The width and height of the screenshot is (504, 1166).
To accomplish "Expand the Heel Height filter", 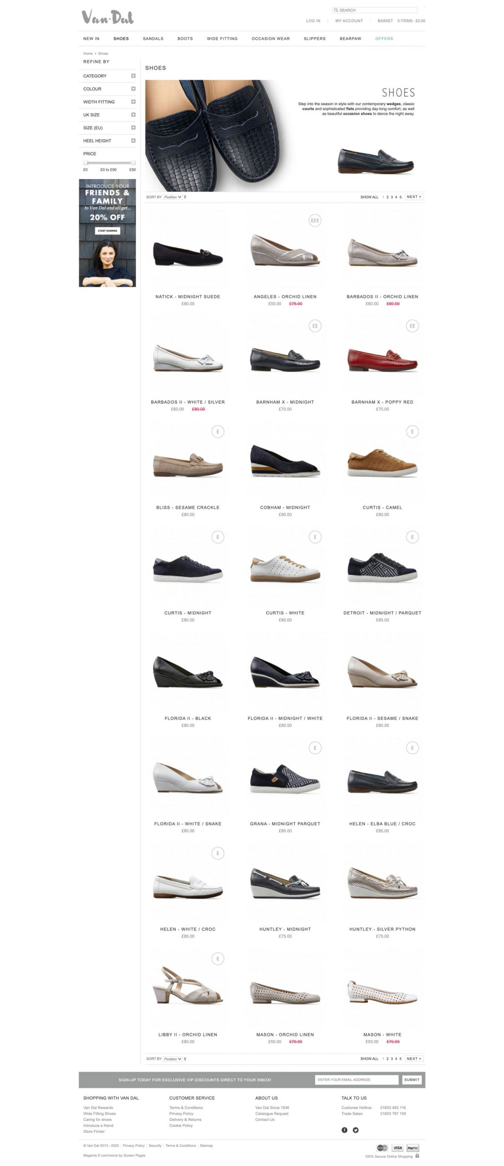I will (109, 141).
